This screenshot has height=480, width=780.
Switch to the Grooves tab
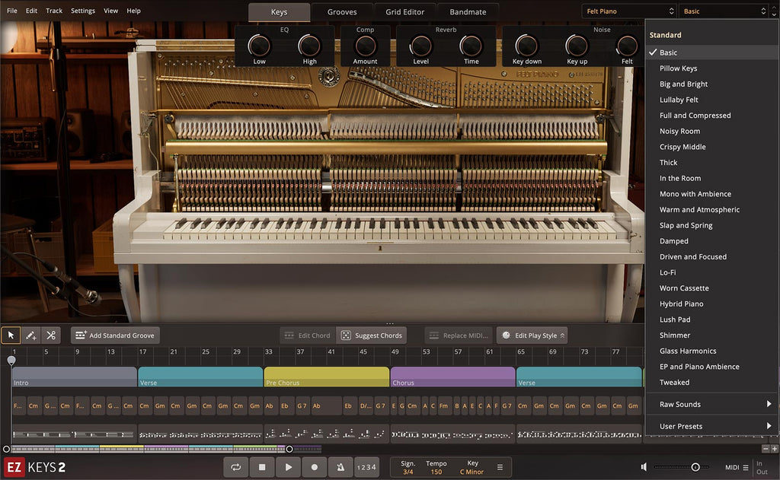point(342,12)
